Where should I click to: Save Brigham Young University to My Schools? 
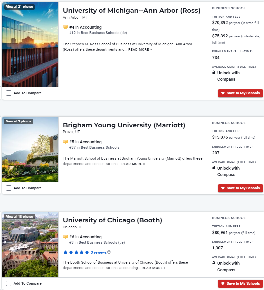(240, 188)
